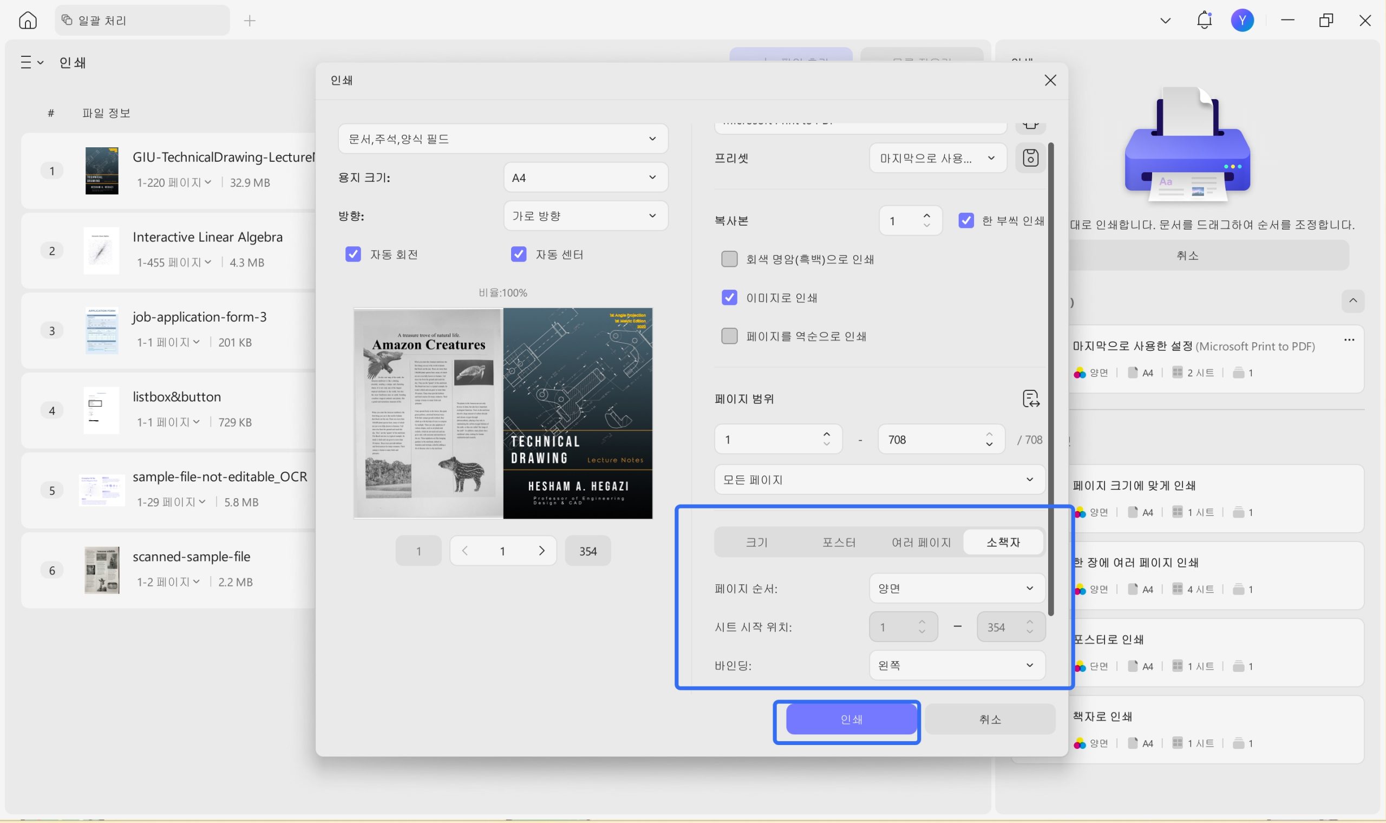The height and width of the screenshot is (823, 1386).
Task: Click the dialog vertical scrollbar
Action: point(1050,380)
